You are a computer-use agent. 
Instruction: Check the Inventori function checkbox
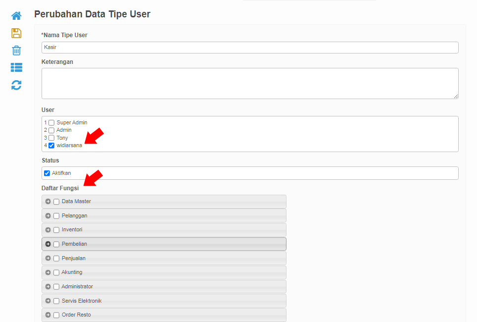point(56,230)
